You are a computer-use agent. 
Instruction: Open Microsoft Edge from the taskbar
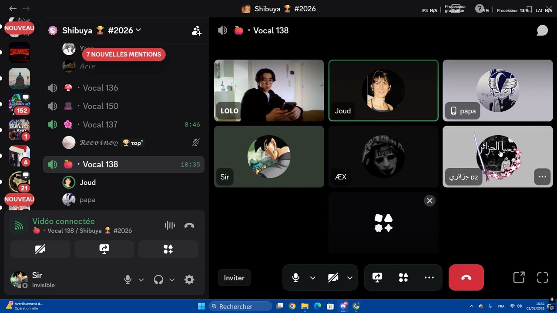(x=318, y=306)
